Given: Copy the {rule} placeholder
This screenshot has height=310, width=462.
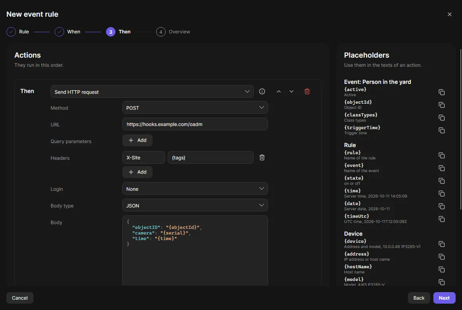Looking at the screenshot, I should point(441,155).
